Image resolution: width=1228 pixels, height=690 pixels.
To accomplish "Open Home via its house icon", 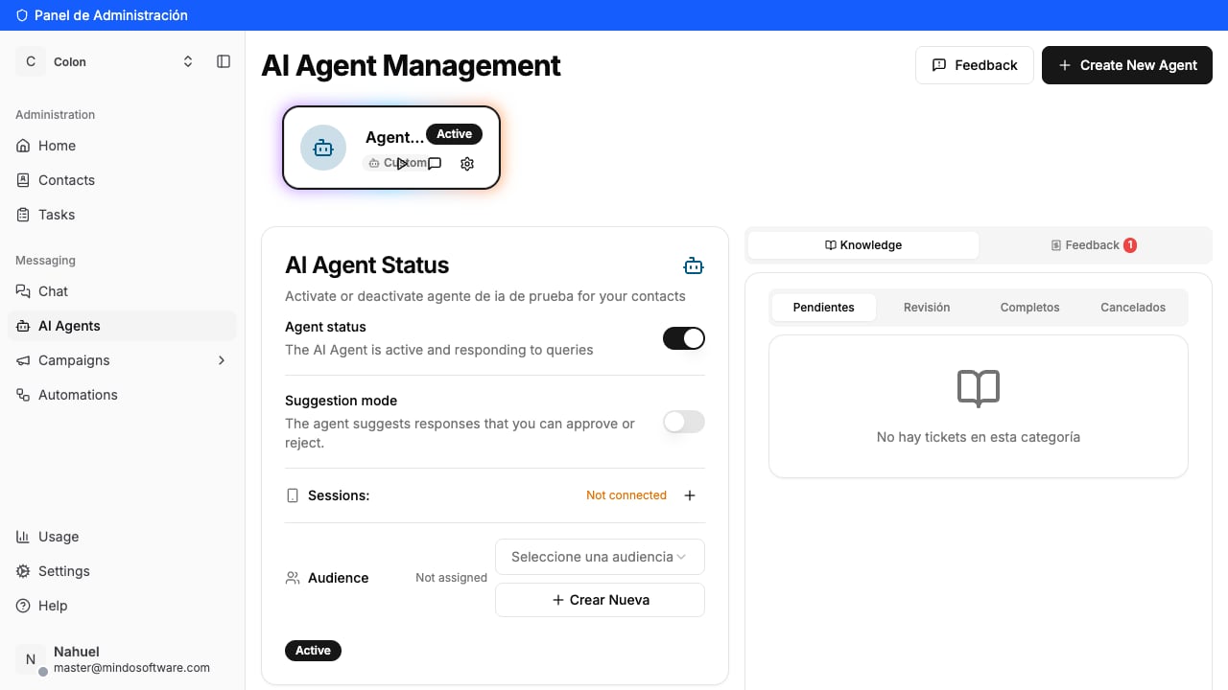I will [x=23, y=146].
